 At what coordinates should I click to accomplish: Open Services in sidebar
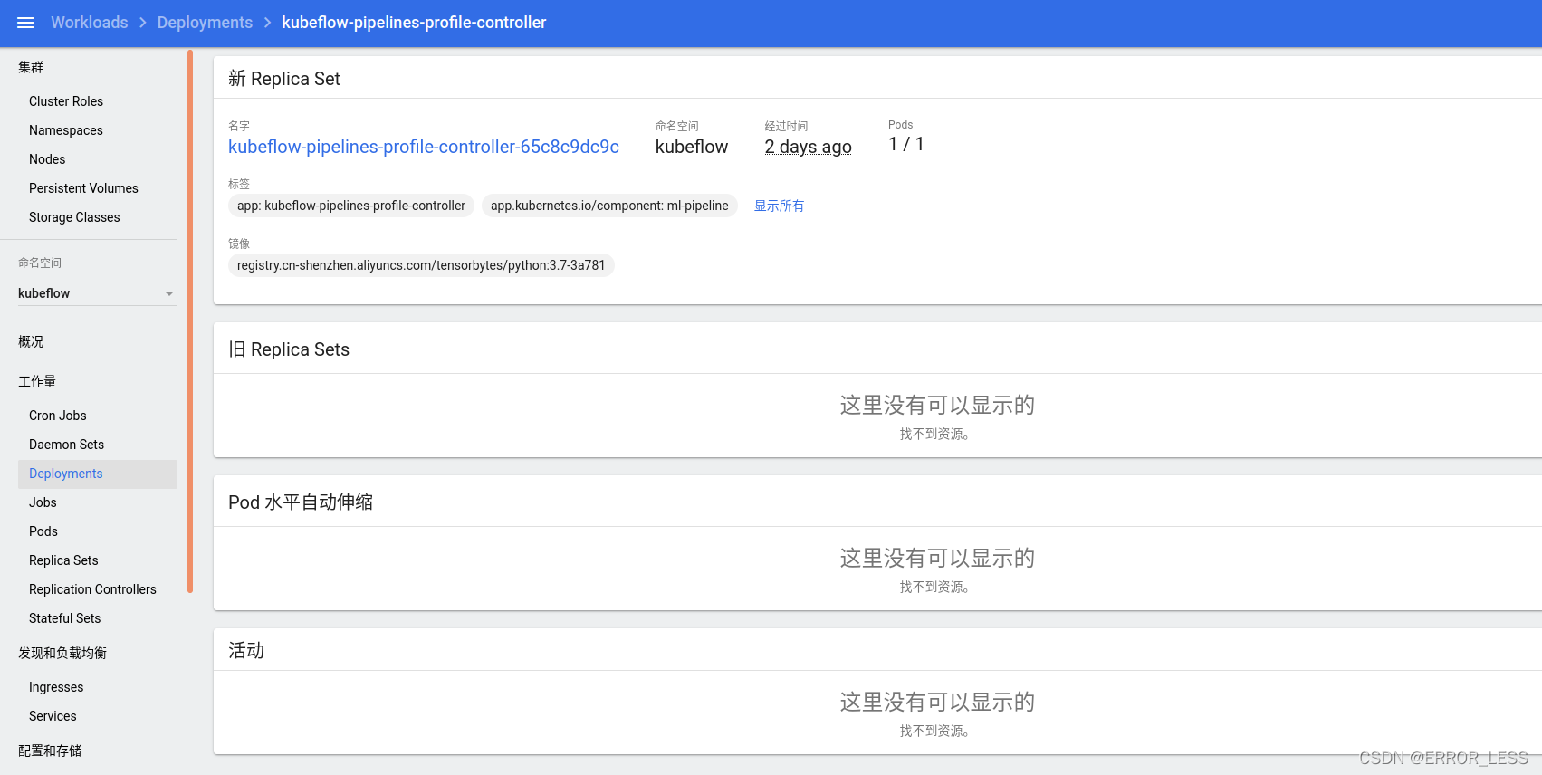[x=53, y=716]
